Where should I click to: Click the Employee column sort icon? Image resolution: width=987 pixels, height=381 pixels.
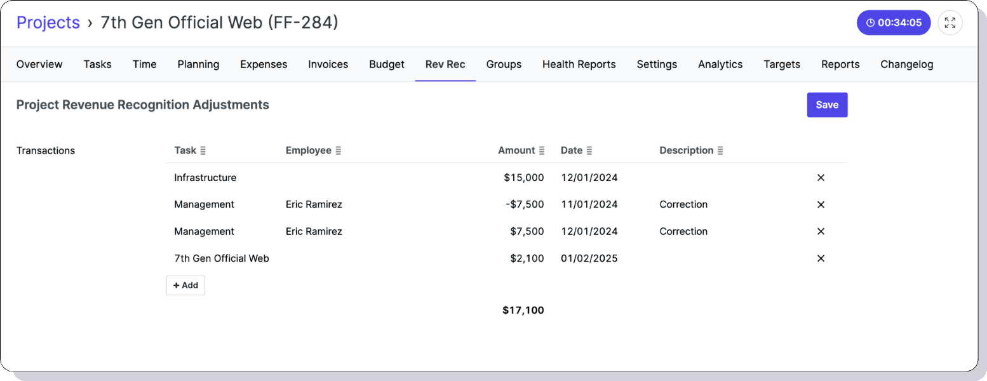click(x=340, y=150)
